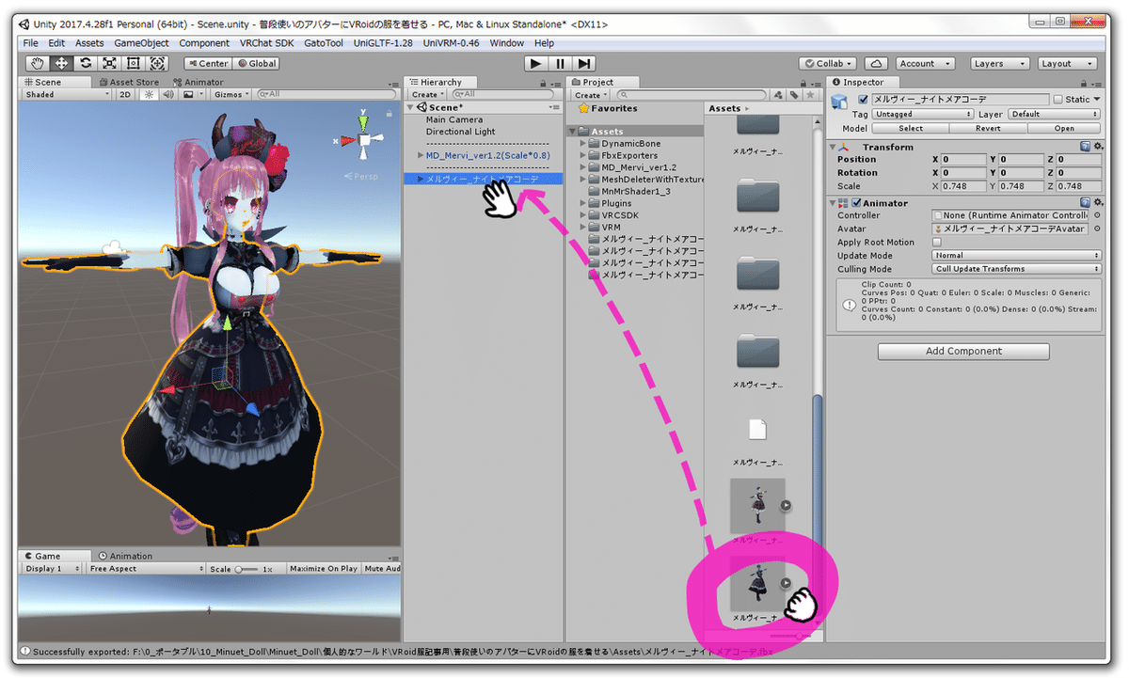
Task: Click the Project search by type icon
Action: (778, 95)
